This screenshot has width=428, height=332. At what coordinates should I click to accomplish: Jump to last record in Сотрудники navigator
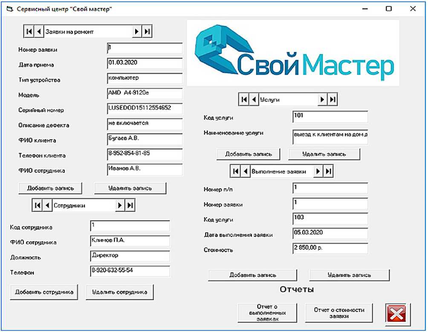pyautogui.click(x=130, y=205)
